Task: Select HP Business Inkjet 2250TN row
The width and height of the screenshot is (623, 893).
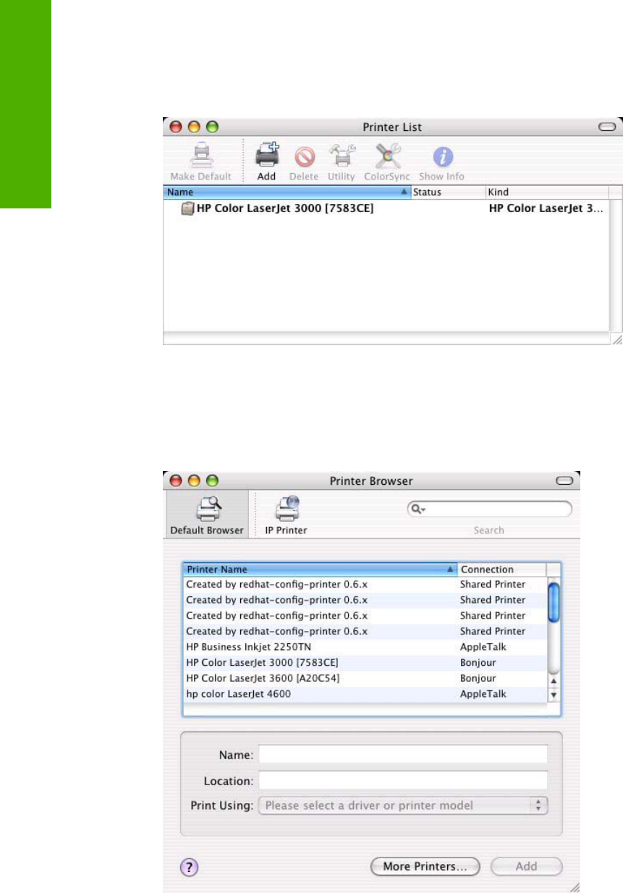Action: (x=365, y=647)
